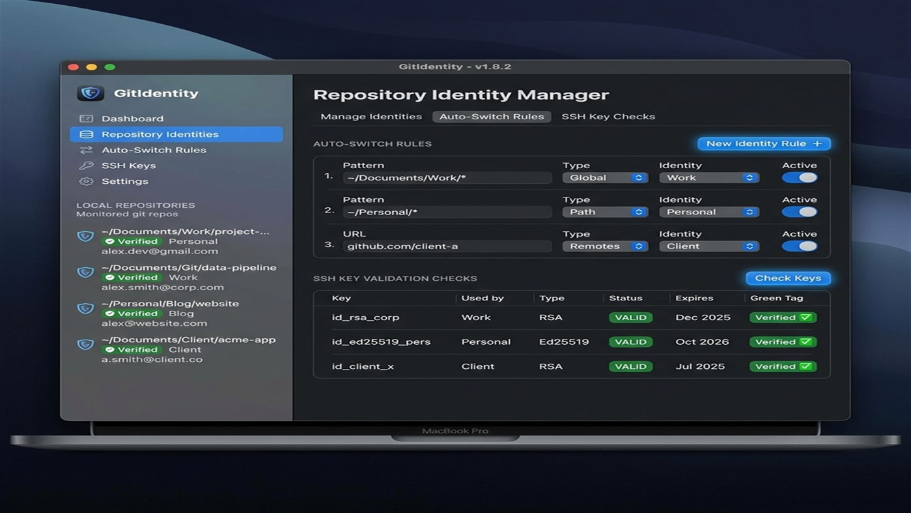911x513 pixels.
Task: Click the Auto-Switch Rules arrows icon in sidebar
Action: (x=86, y=150)
